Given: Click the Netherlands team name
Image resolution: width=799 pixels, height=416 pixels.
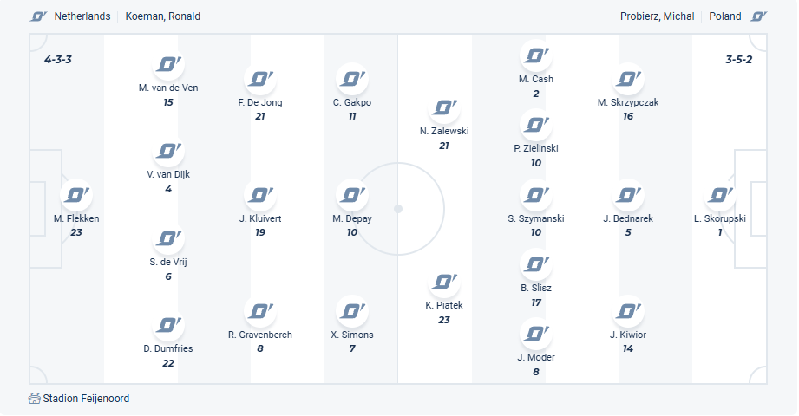Looking at the screenshot, I should point(82,16).
